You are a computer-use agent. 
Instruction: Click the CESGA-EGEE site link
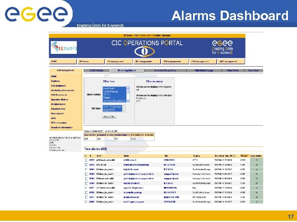[170, 202]
